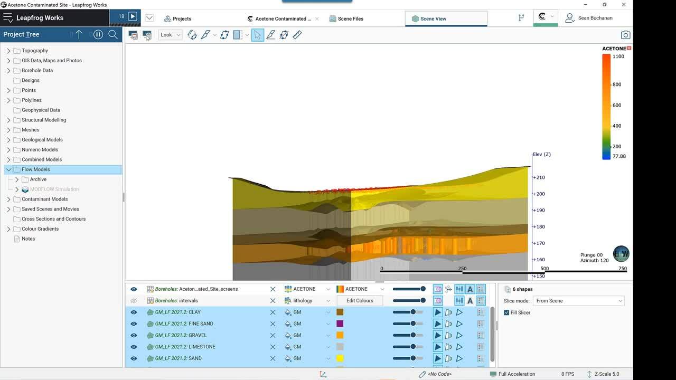Expand the Borehole Data folder
Image resolution: width=676 pixels, height=380 pixels.
click(8, 71)
